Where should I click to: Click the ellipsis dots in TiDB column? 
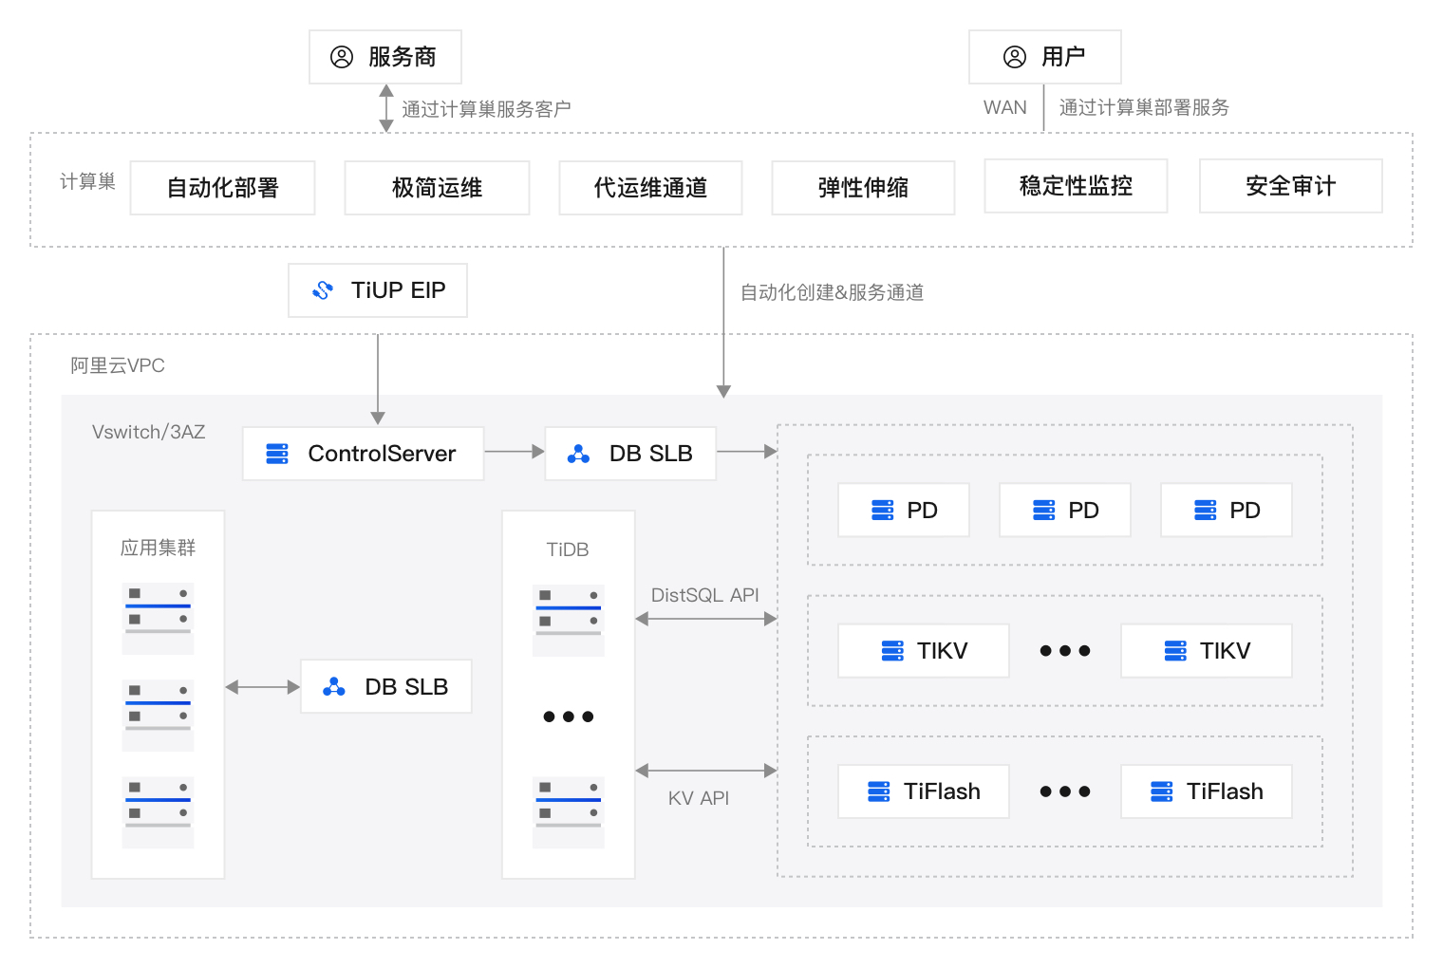pos(569,717)
